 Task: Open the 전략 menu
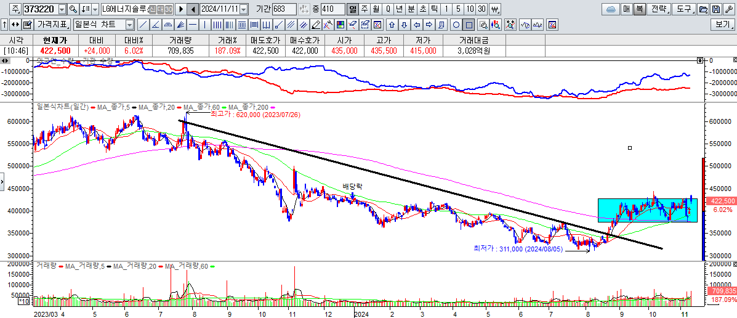pyautogui.click(x=658, y=9)
